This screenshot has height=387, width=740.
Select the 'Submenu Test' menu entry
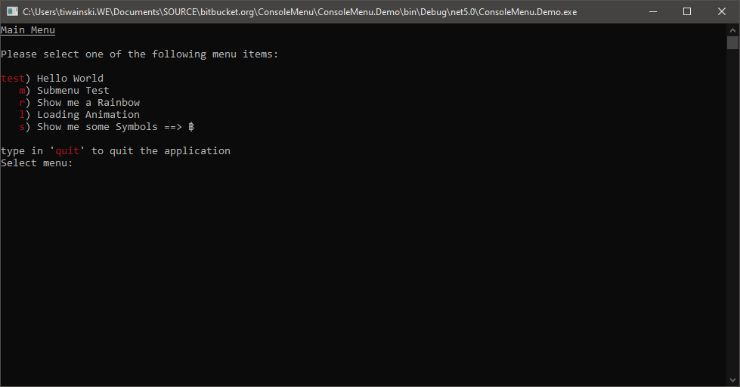click(x=73, y=91)
